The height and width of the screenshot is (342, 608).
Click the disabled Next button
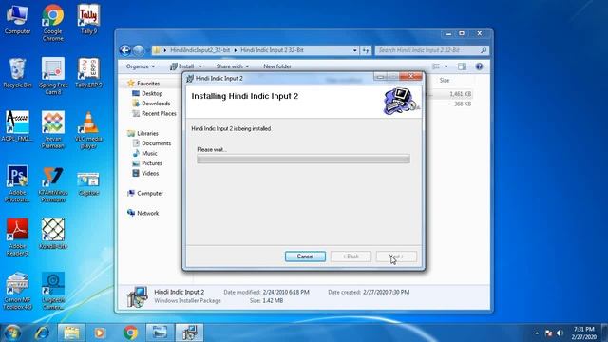(396, 256)
